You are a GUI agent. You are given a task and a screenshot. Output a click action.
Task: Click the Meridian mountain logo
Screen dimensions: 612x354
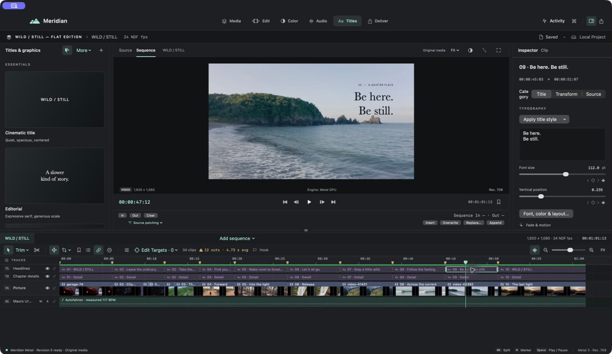(x=35, y=21)
